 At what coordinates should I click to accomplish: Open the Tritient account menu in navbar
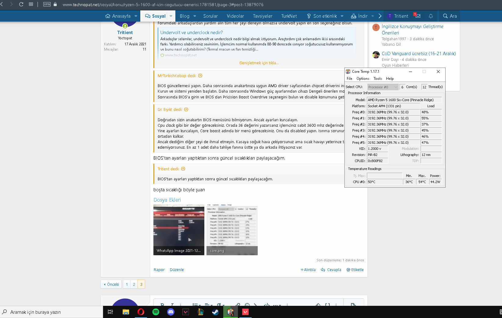398,16
